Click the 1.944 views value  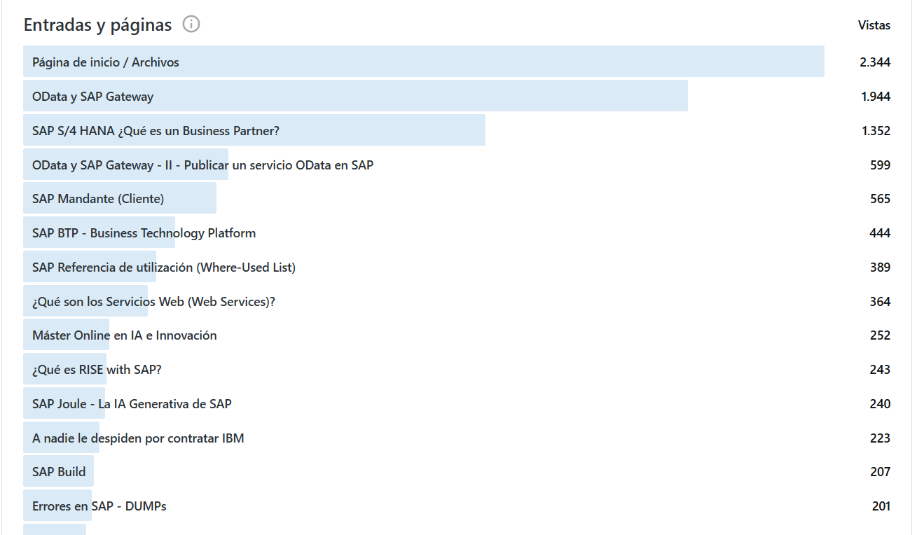click(876, 97)
